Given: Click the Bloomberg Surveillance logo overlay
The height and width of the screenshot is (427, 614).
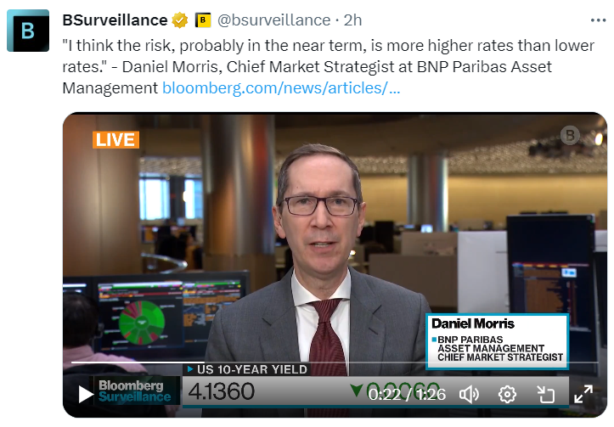Looking at the screenshot, I should pyautogui.click(x=135, y=391).
